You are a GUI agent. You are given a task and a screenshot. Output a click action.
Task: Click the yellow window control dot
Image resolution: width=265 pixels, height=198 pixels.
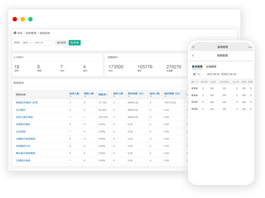[x=23, y=19]
